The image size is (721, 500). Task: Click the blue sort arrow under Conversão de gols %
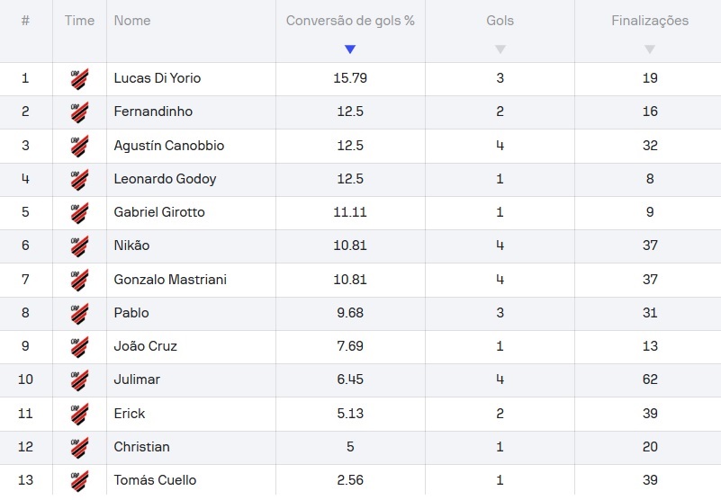350,49
